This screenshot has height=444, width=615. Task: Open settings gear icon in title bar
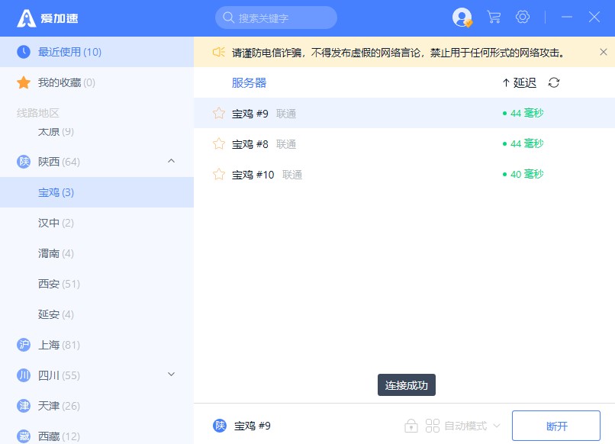click(523, 17)
